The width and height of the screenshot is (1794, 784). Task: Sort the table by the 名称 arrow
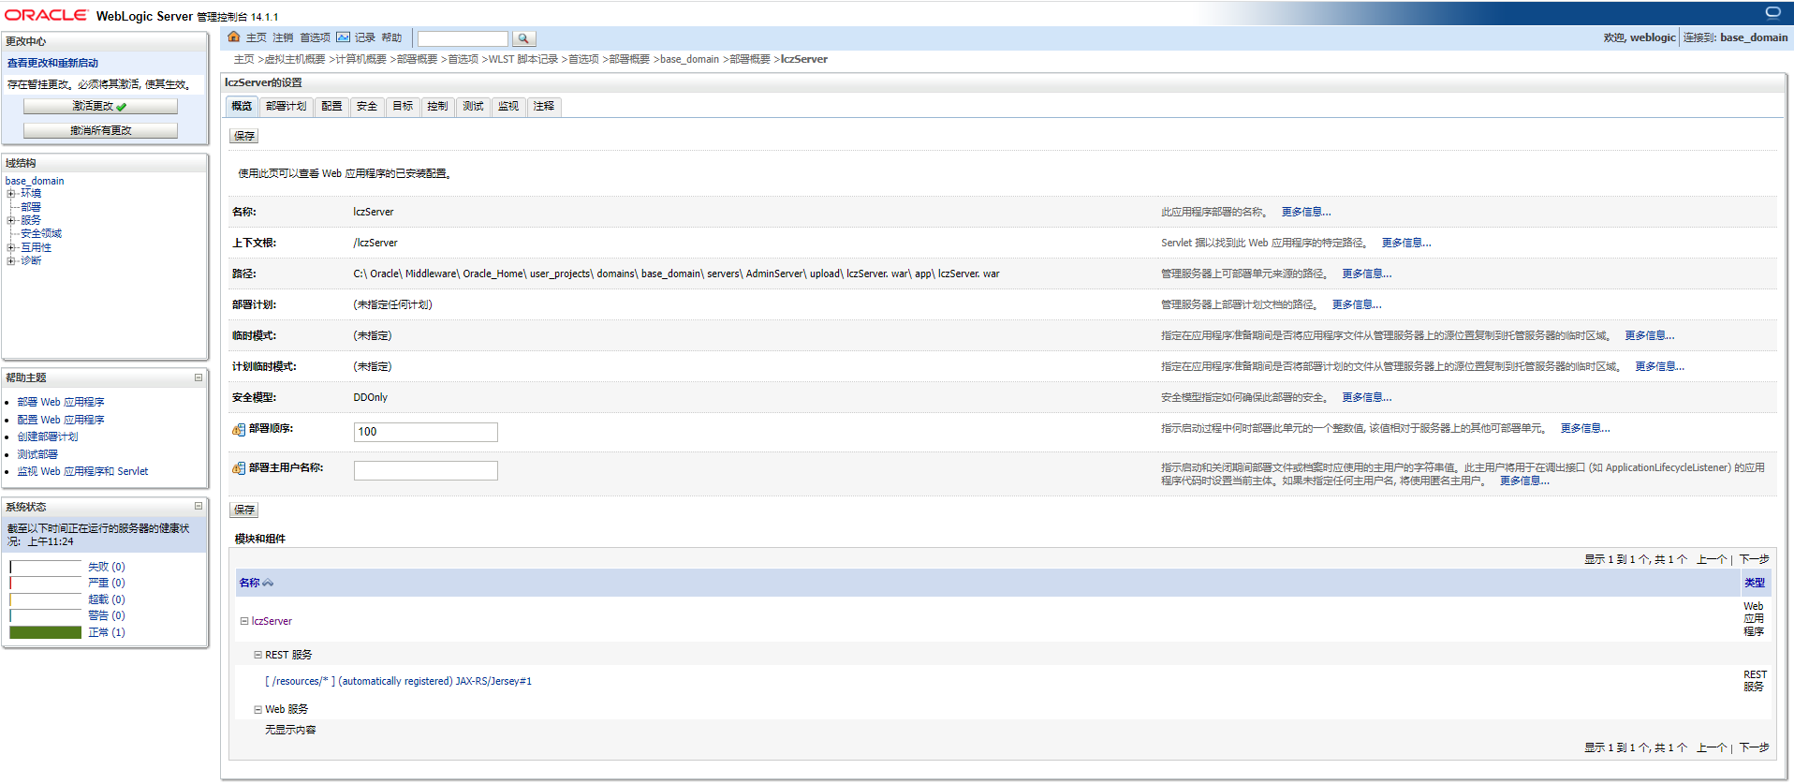268,583
